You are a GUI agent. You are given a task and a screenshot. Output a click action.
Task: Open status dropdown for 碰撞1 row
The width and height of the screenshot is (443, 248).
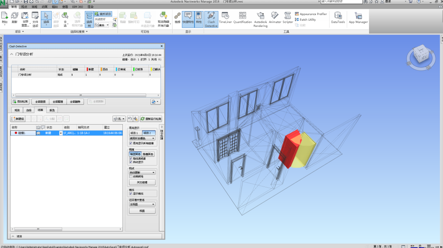[x=61, y=133]
